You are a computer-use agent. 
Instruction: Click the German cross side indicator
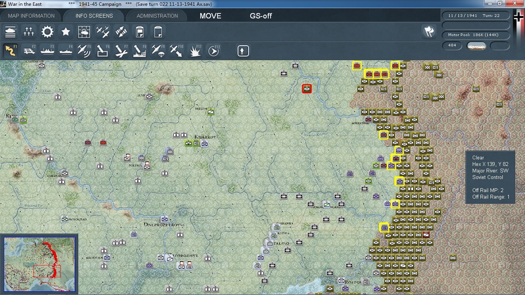[x=518, y=17]
